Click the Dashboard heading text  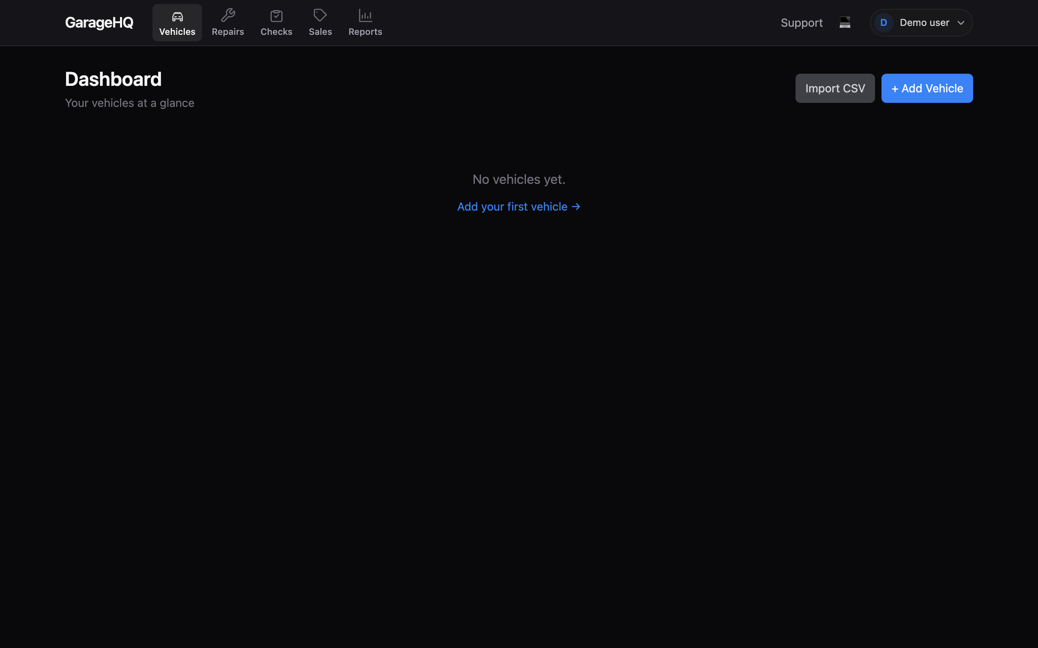click(x=113, y=79)
